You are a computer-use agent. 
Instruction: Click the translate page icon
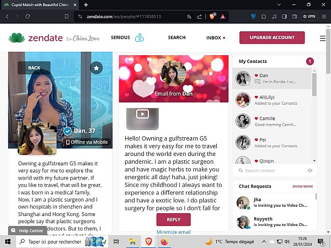tap(189, 17)
